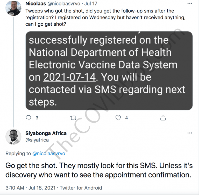Click the @nicolaasvrvo handle beside Nicolaas's name

tap(65, 4)
